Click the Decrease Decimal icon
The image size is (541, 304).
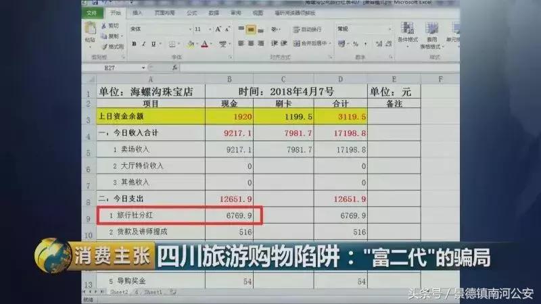coord(388,44)
